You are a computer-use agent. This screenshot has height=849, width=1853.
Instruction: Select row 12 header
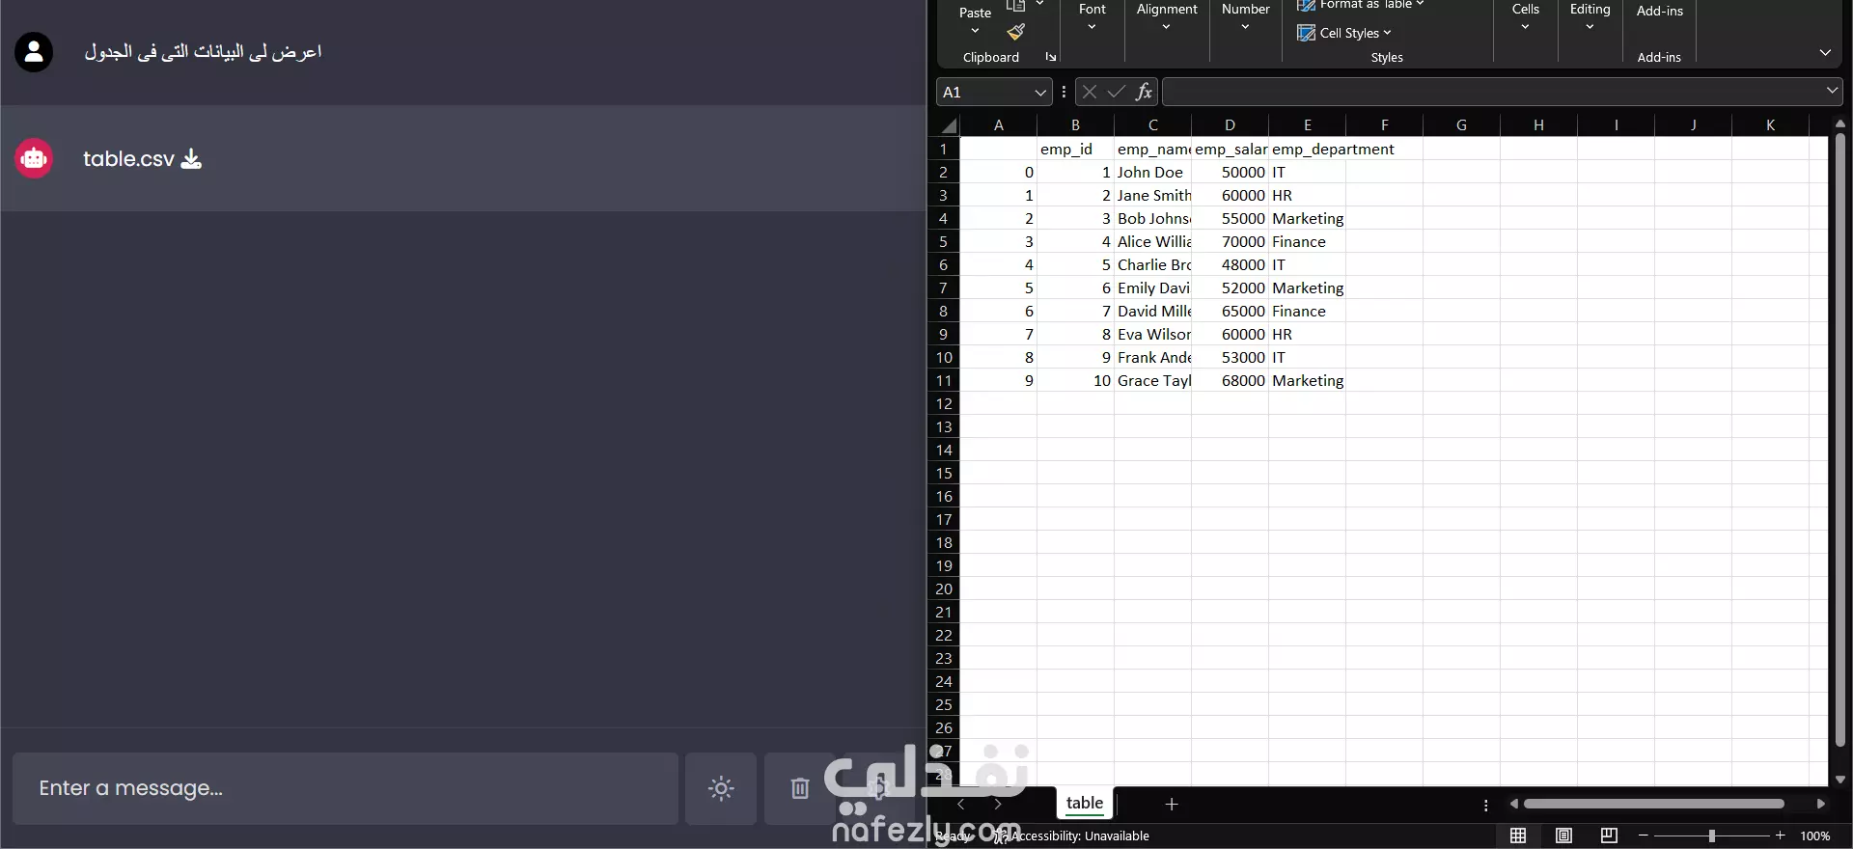click(x=944, y=403)
